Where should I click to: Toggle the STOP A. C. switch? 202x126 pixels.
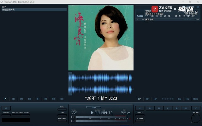click(x=140, y=115)
